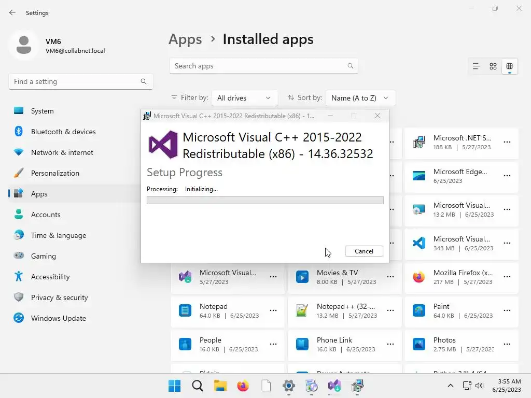Open more options for Photos
The height and width of the screenshot is (398, 531).
coord(507,344)
